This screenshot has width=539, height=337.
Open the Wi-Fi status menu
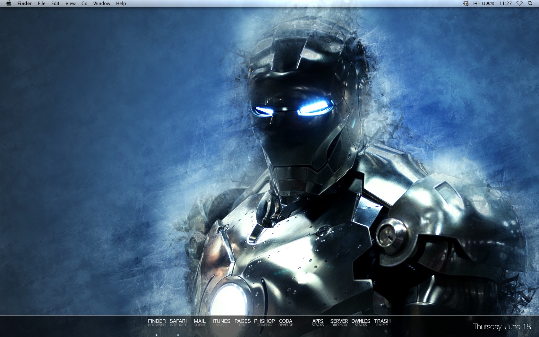coord(519,3)
